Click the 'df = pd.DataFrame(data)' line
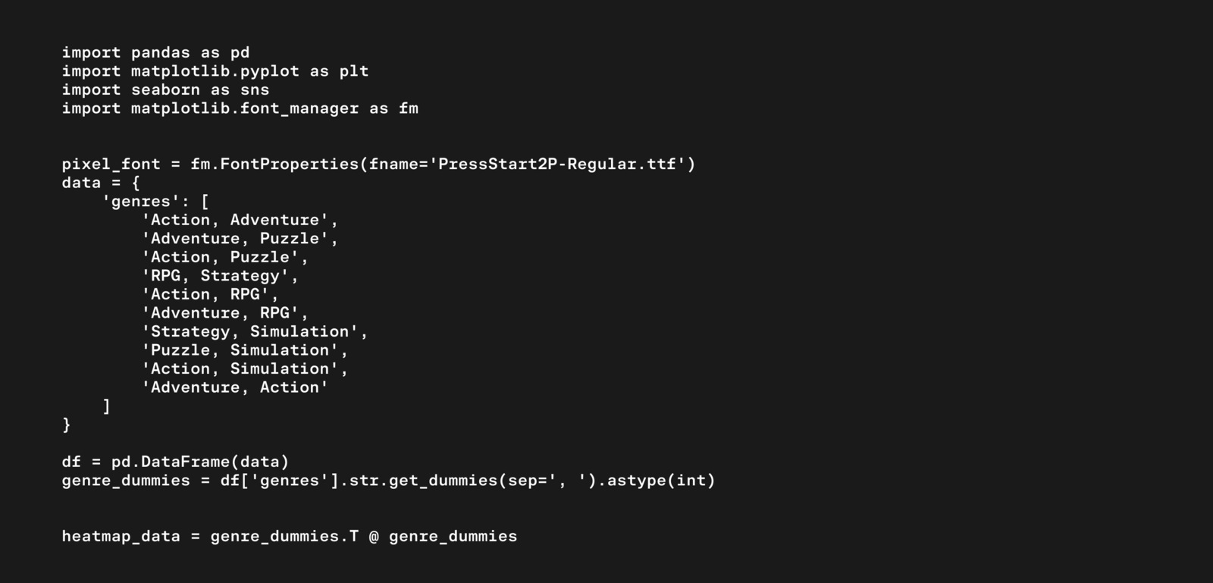 tap(175, 462)
